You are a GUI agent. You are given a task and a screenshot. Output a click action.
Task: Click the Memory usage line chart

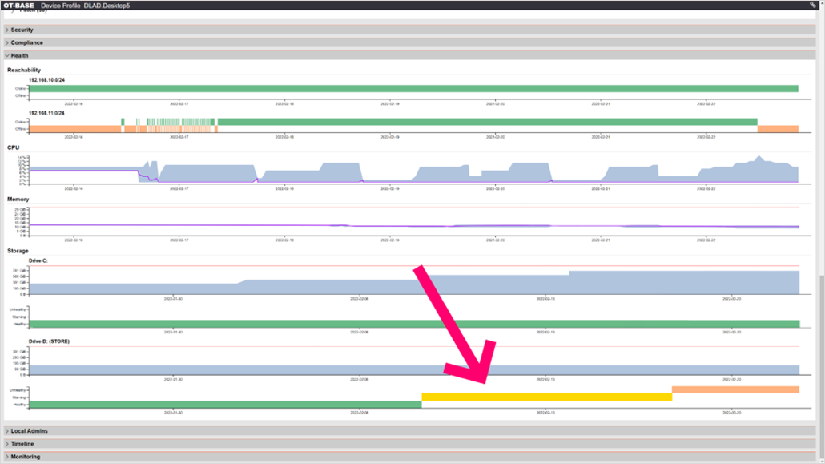413,225
